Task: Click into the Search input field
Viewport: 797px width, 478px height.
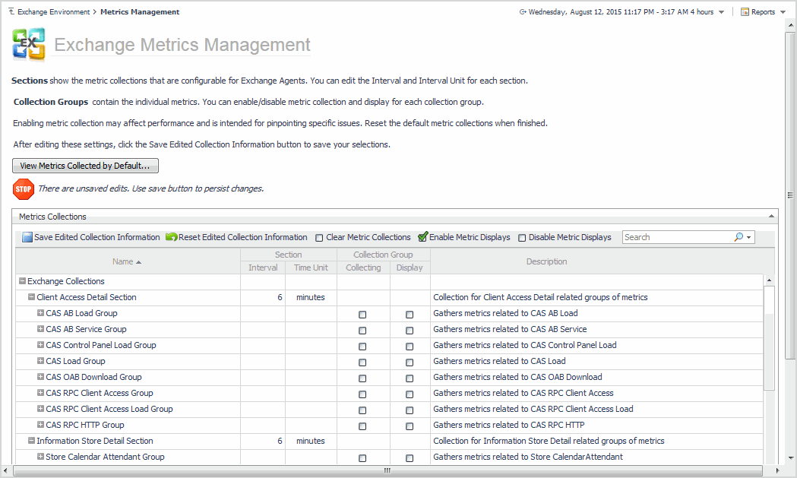Action: pos(676,237)
